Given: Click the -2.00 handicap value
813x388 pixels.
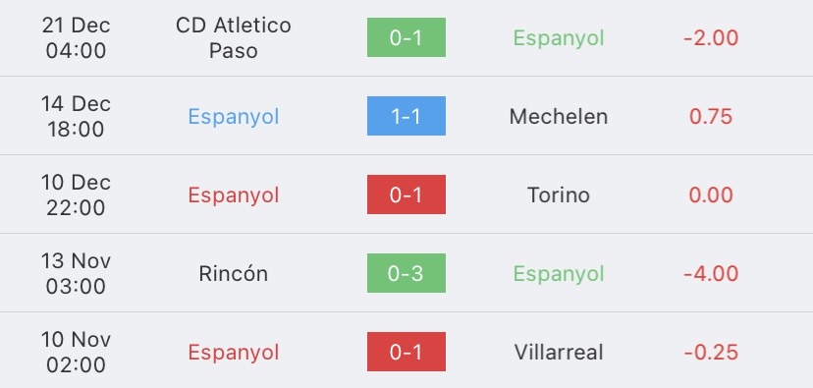Looking at the screenshot, I should [711, 38].
